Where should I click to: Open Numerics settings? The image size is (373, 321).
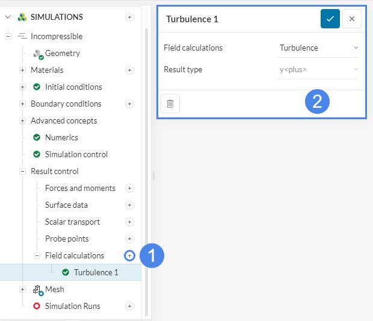tap(61, 137)
